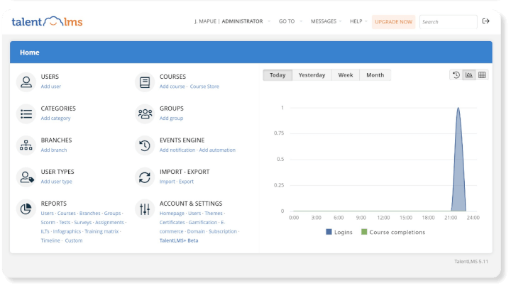
Task: Click the Add user link
Action: [x=51, y=87]
